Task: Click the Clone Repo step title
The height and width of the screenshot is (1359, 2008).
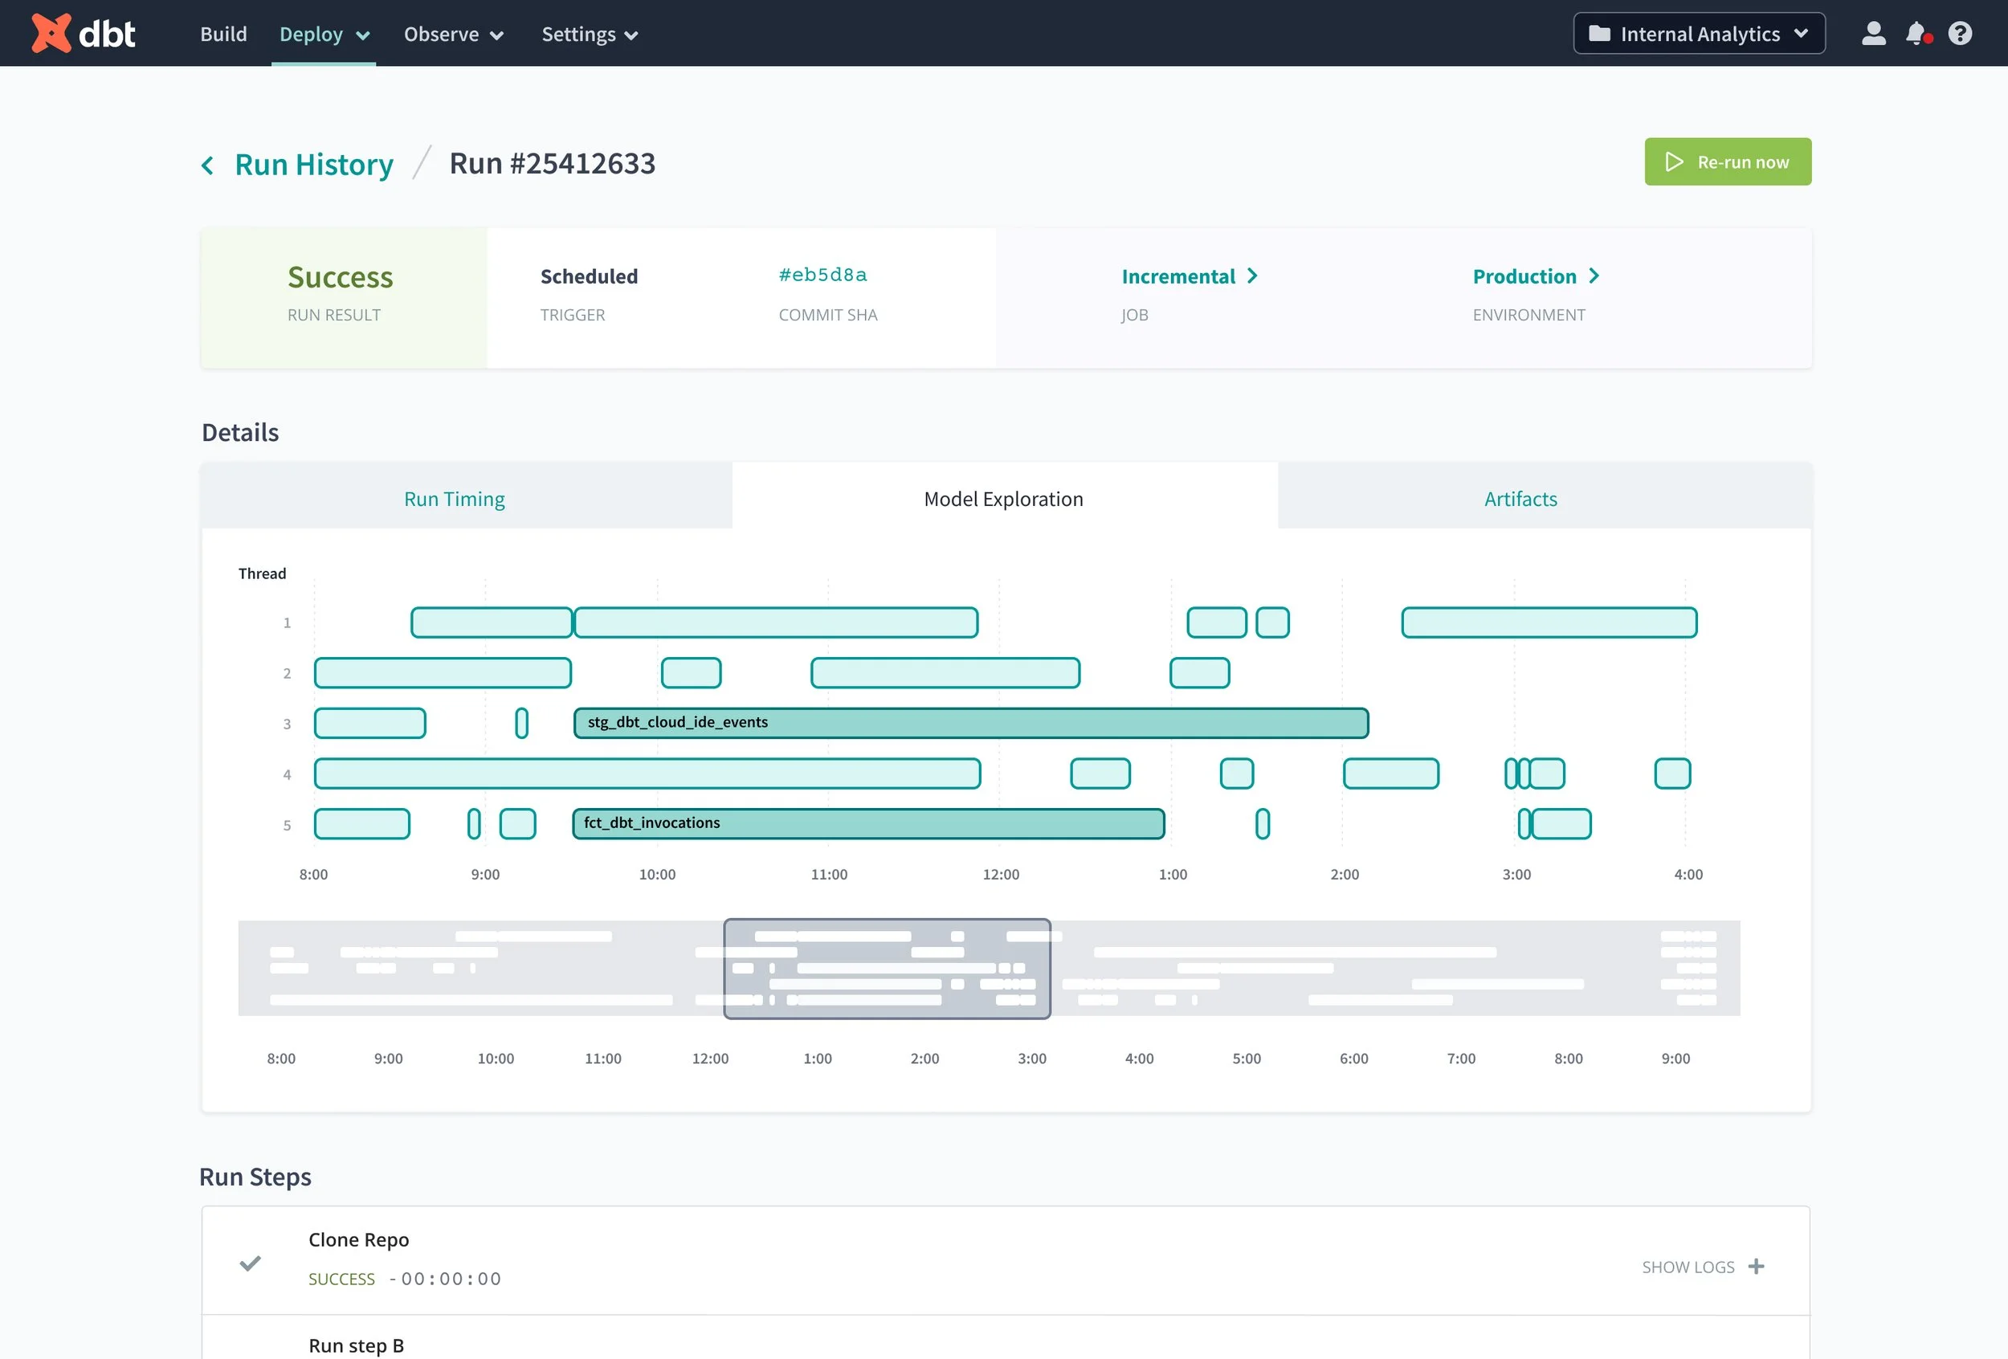Action: [x=358, y=1240]
